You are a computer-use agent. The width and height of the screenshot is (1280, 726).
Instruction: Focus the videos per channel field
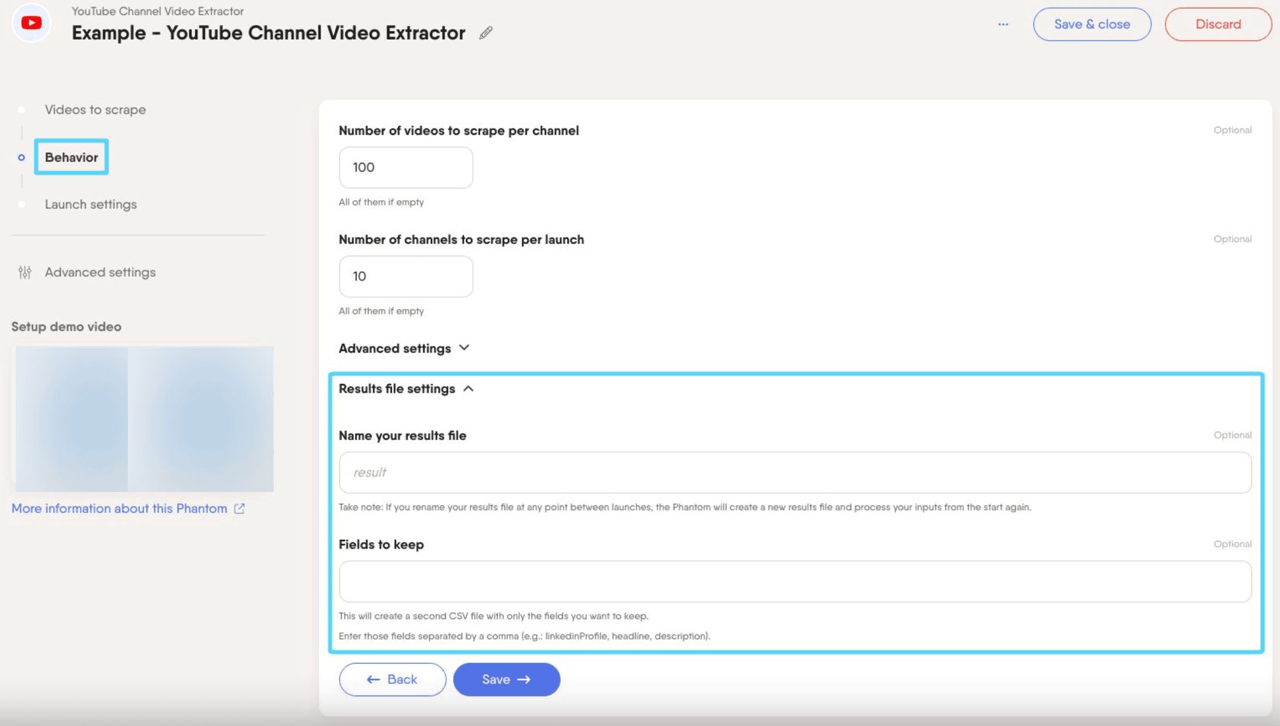406,167
